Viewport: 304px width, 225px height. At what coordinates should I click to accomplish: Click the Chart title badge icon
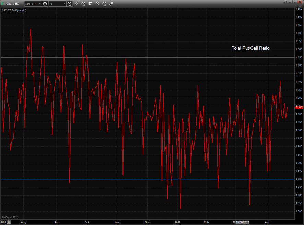click(17, 4)
